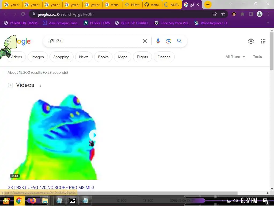The width and height of the screenshot is (274, 206).
Task: Open the Extensions puzzle-piece icon
Action: click(x=242, y=14)
